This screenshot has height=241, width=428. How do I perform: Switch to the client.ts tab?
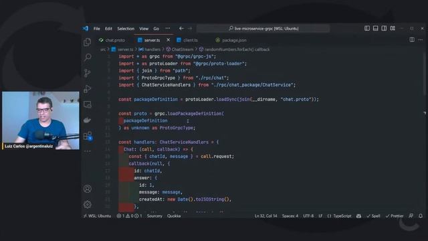coord(187,40)
